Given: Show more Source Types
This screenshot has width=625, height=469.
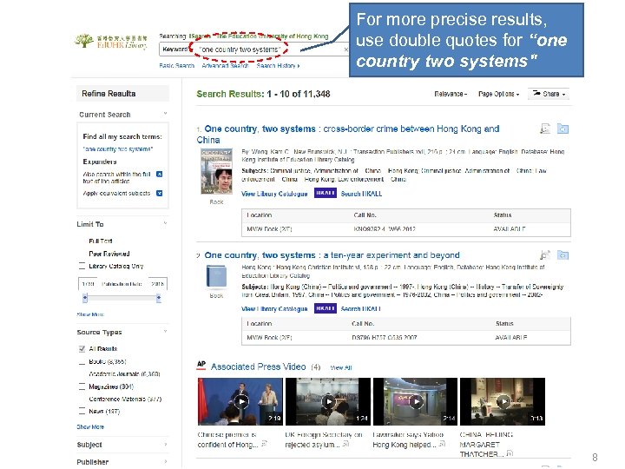Looking at the screenshot, I should click(90, 426).
